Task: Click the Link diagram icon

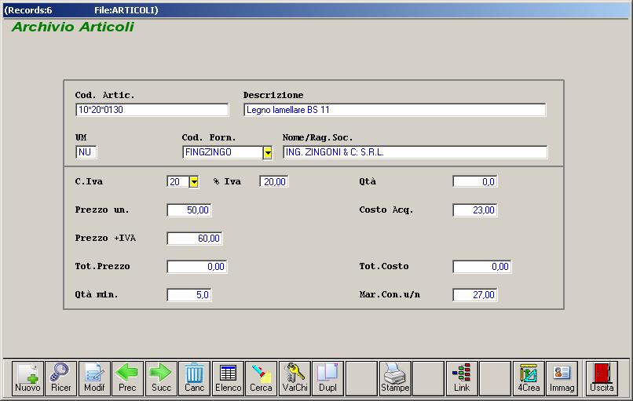Action: pos(462,378)
